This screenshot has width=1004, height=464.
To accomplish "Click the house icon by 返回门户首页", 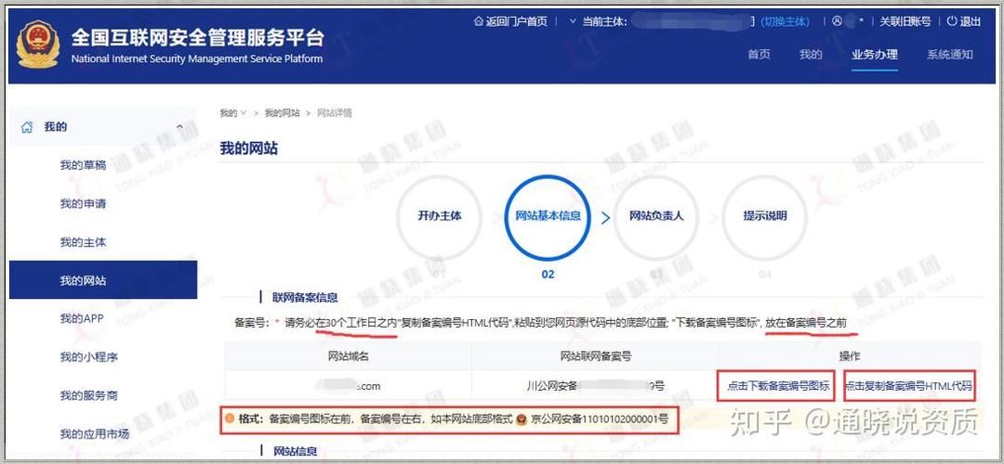I will click(x=479, y=21).
